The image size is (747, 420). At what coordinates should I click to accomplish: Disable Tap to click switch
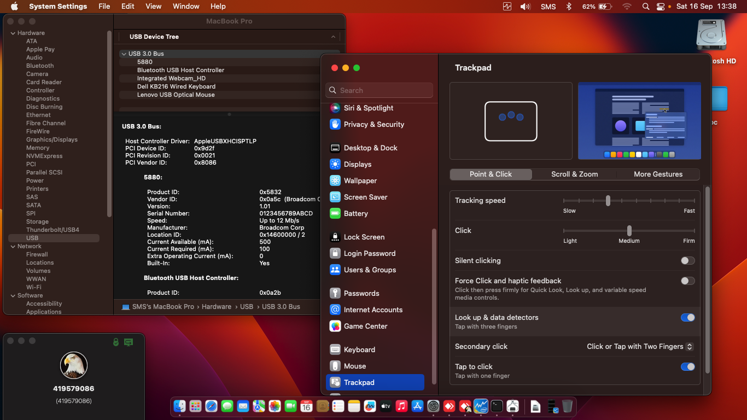[687, 367]
